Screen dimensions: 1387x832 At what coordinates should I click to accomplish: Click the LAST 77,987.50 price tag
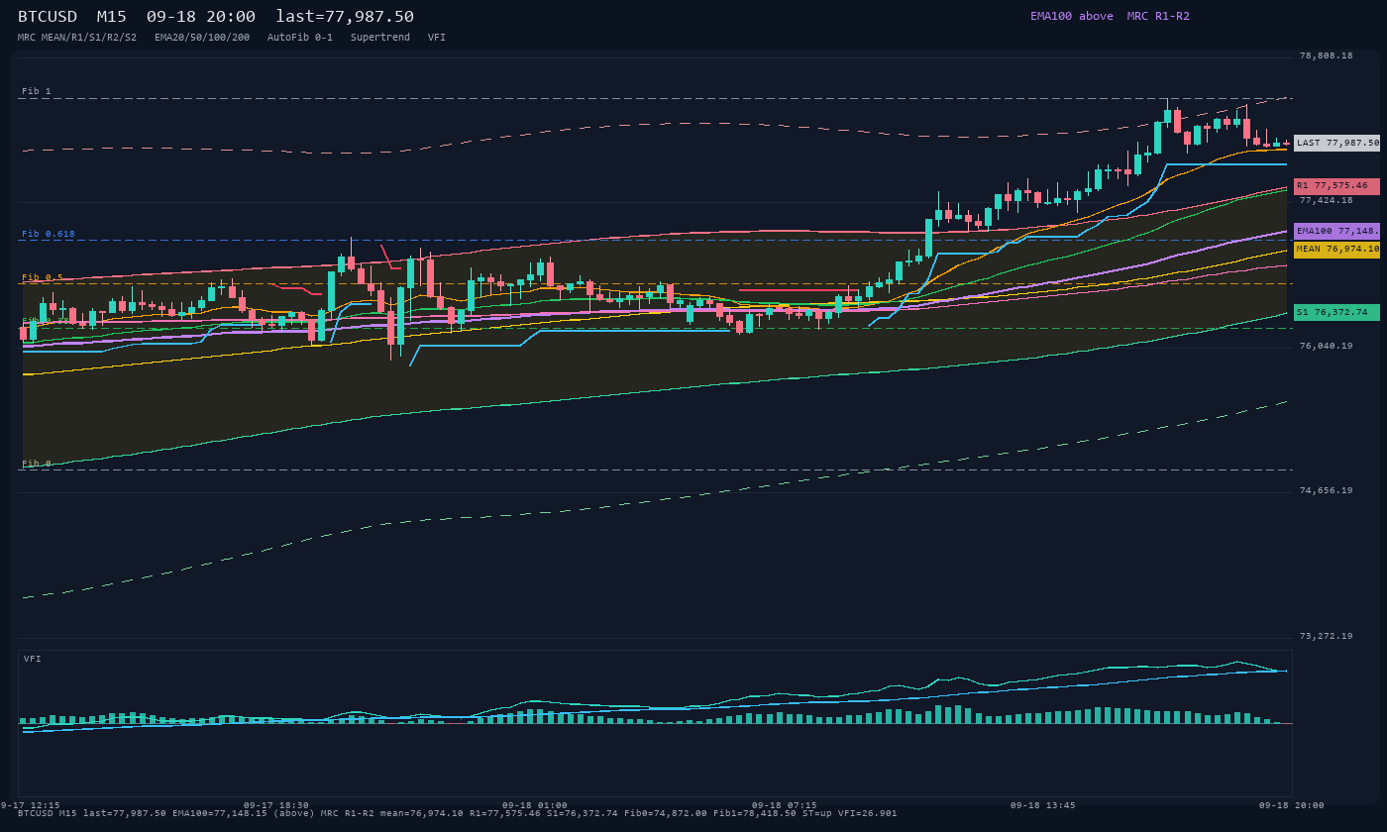(x=1337, y=143)
